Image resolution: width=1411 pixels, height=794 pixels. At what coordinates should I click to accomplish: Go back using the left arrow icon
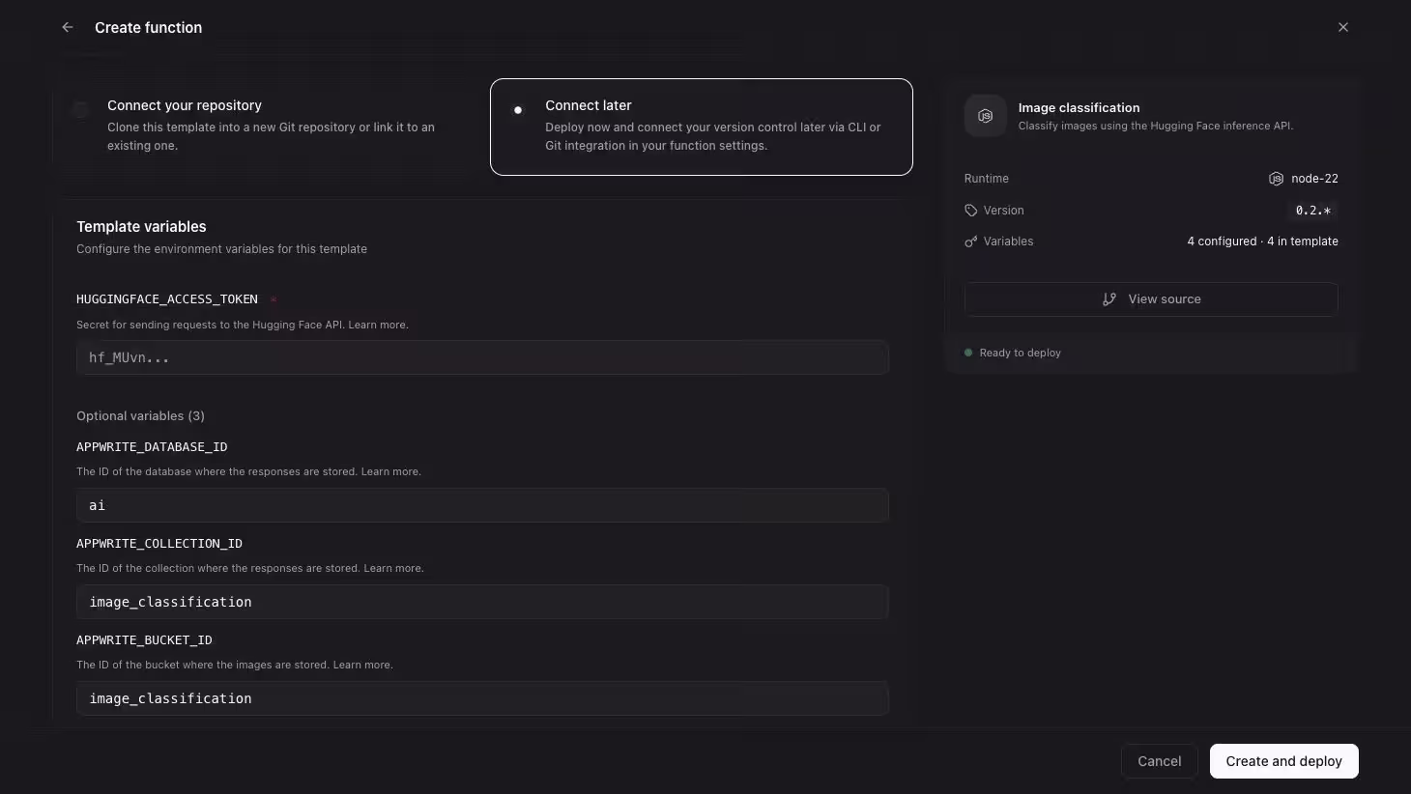[68, 27]
